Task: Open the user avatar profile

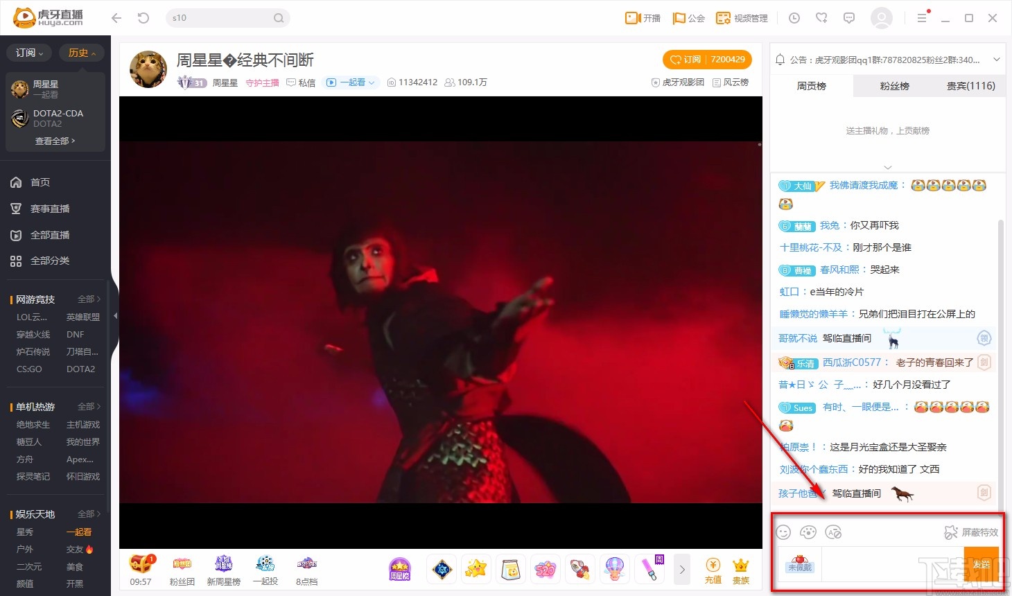Action: click(x=882, y=18)
